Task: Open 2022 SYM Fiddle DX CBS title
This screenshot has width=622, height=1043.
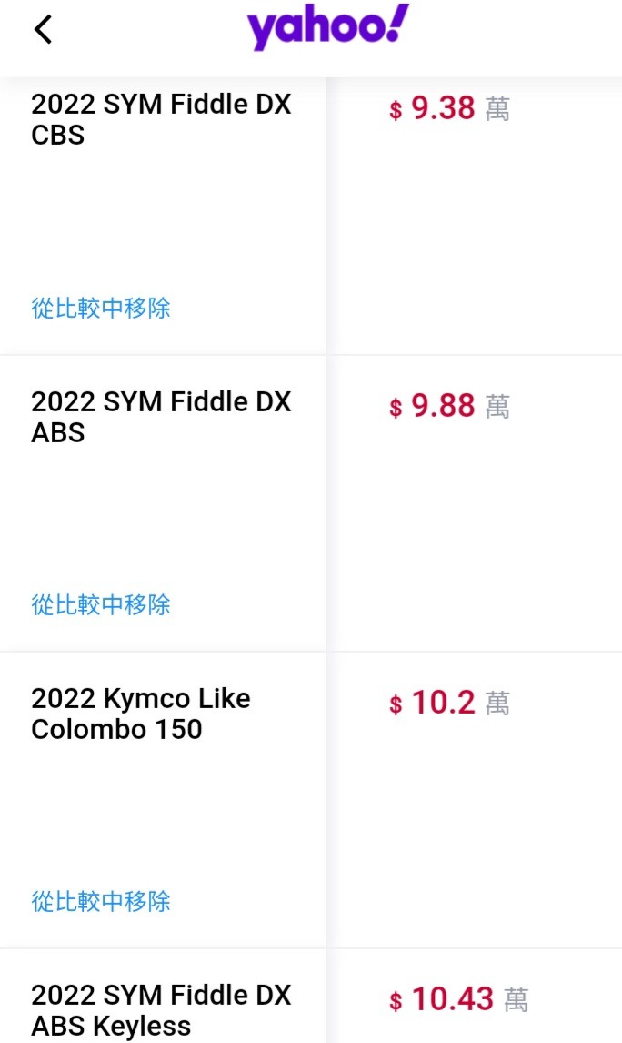Action: pos(161,120)
